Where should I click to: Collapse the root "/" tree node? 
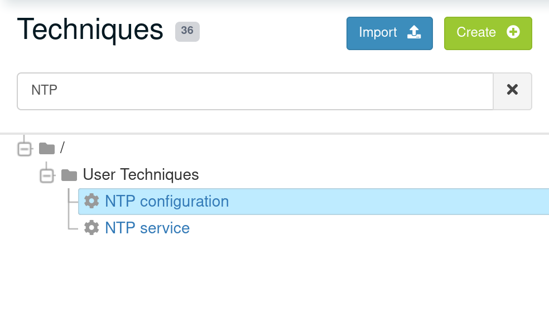(25, 149)
